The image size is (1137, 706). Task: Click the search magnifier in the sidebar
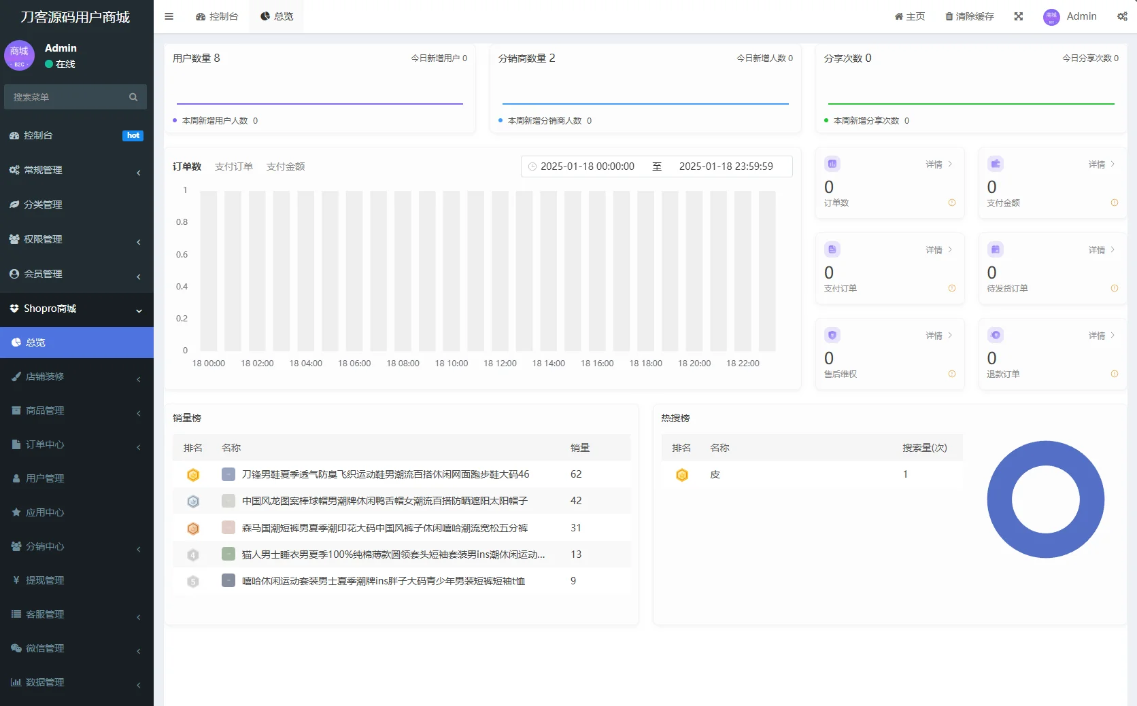coord(133,96)
